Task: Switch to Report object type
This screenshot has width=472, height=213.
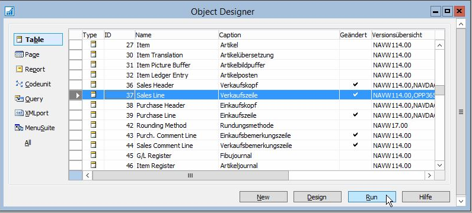Action: [30, 69]
